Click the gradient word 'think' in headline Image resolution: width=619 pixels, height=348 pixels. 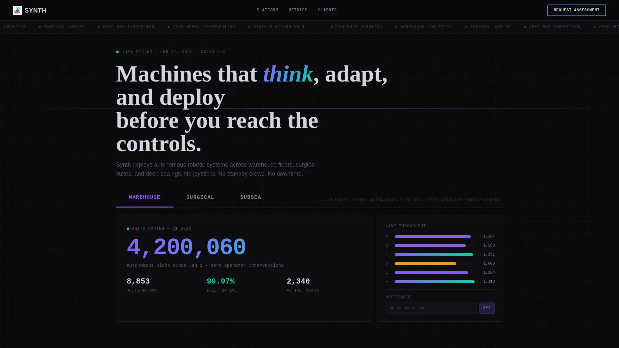288,74
